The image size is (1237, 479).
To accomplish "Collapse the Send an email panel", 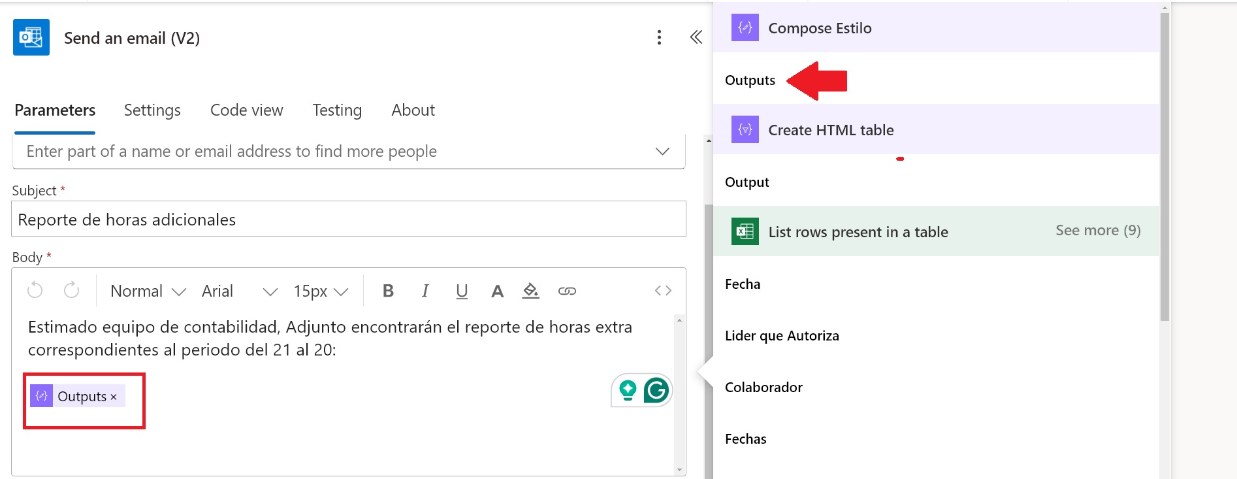I will pos(696,38).
